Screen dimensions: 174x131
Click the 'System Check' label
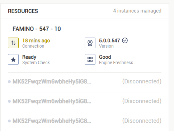(36, 63)
